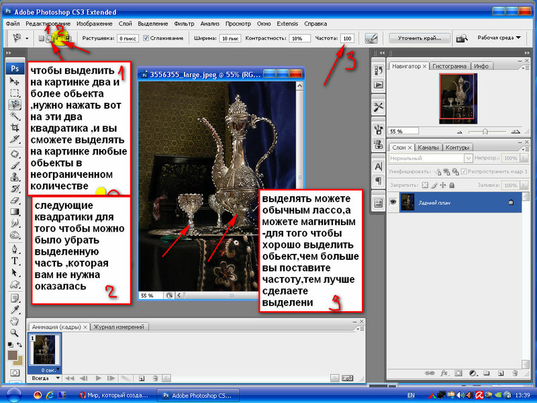Viewport: 537px width, 403px height.
Task: Switch to the Каналы tab
Action: point(428,147)
